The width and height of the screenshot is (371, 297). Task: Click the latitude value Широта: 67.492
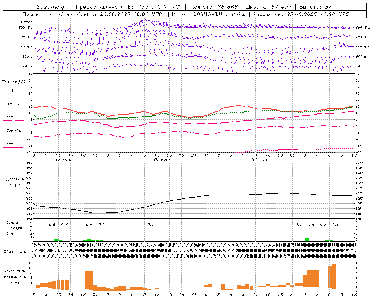(x=268, y=7)
